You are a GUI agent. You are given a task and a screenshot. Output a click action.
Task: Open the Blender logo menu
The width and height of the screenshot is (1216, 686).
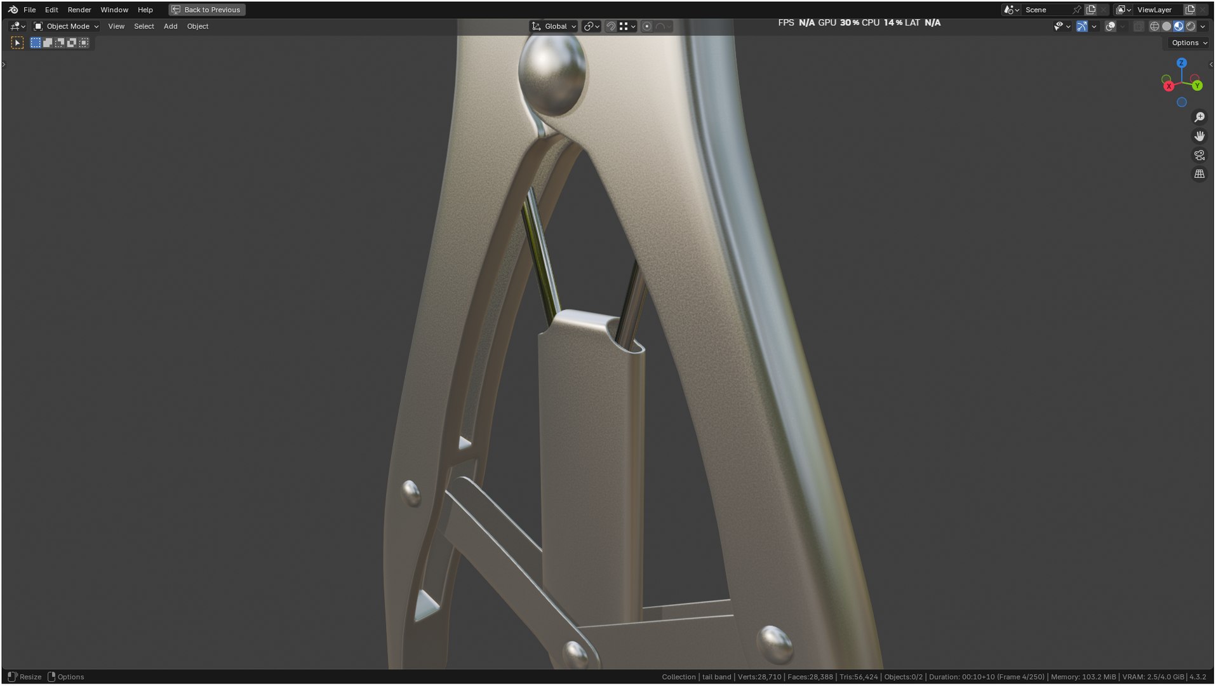point(13,10)
